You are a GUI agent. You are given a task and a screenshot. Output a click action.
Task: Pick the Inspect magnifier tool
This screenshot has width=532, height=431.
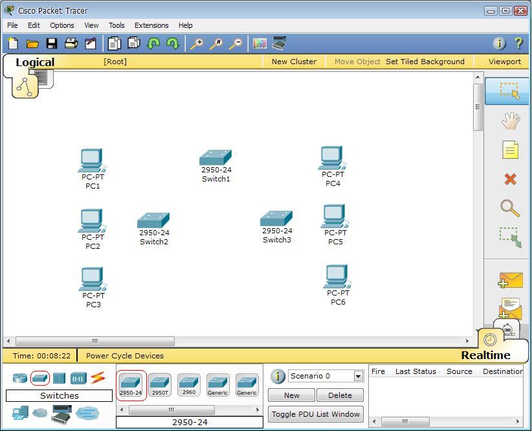[510, 208]
